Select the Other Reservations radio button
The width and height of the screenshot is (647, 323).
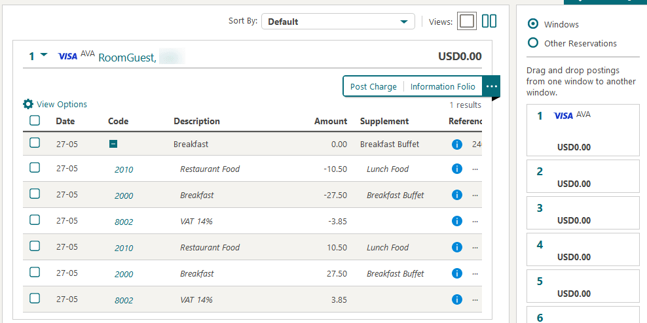[533, 43]
